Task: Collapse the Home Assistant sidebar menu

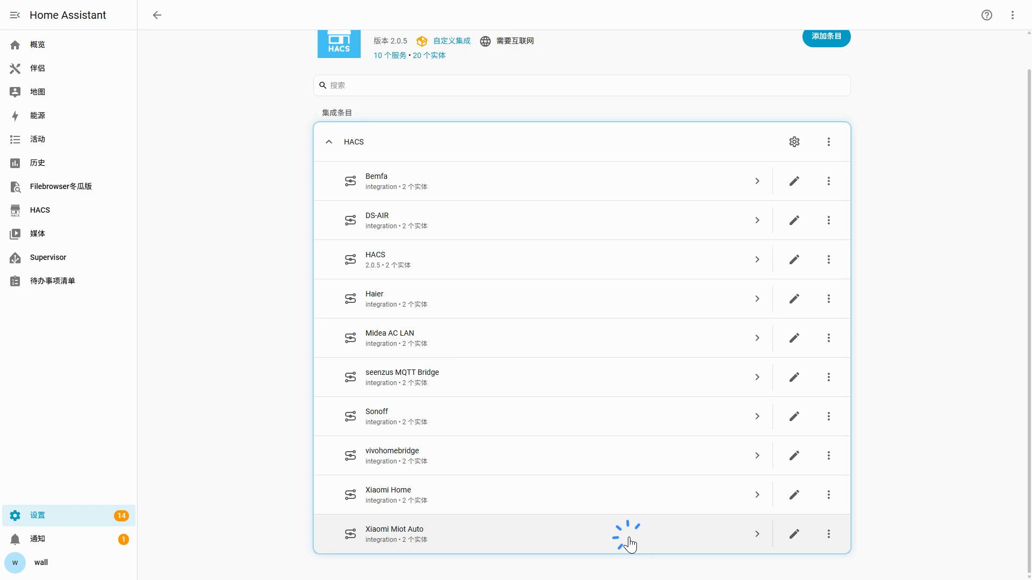Action: pyautogui.click(x=15, y=15)
